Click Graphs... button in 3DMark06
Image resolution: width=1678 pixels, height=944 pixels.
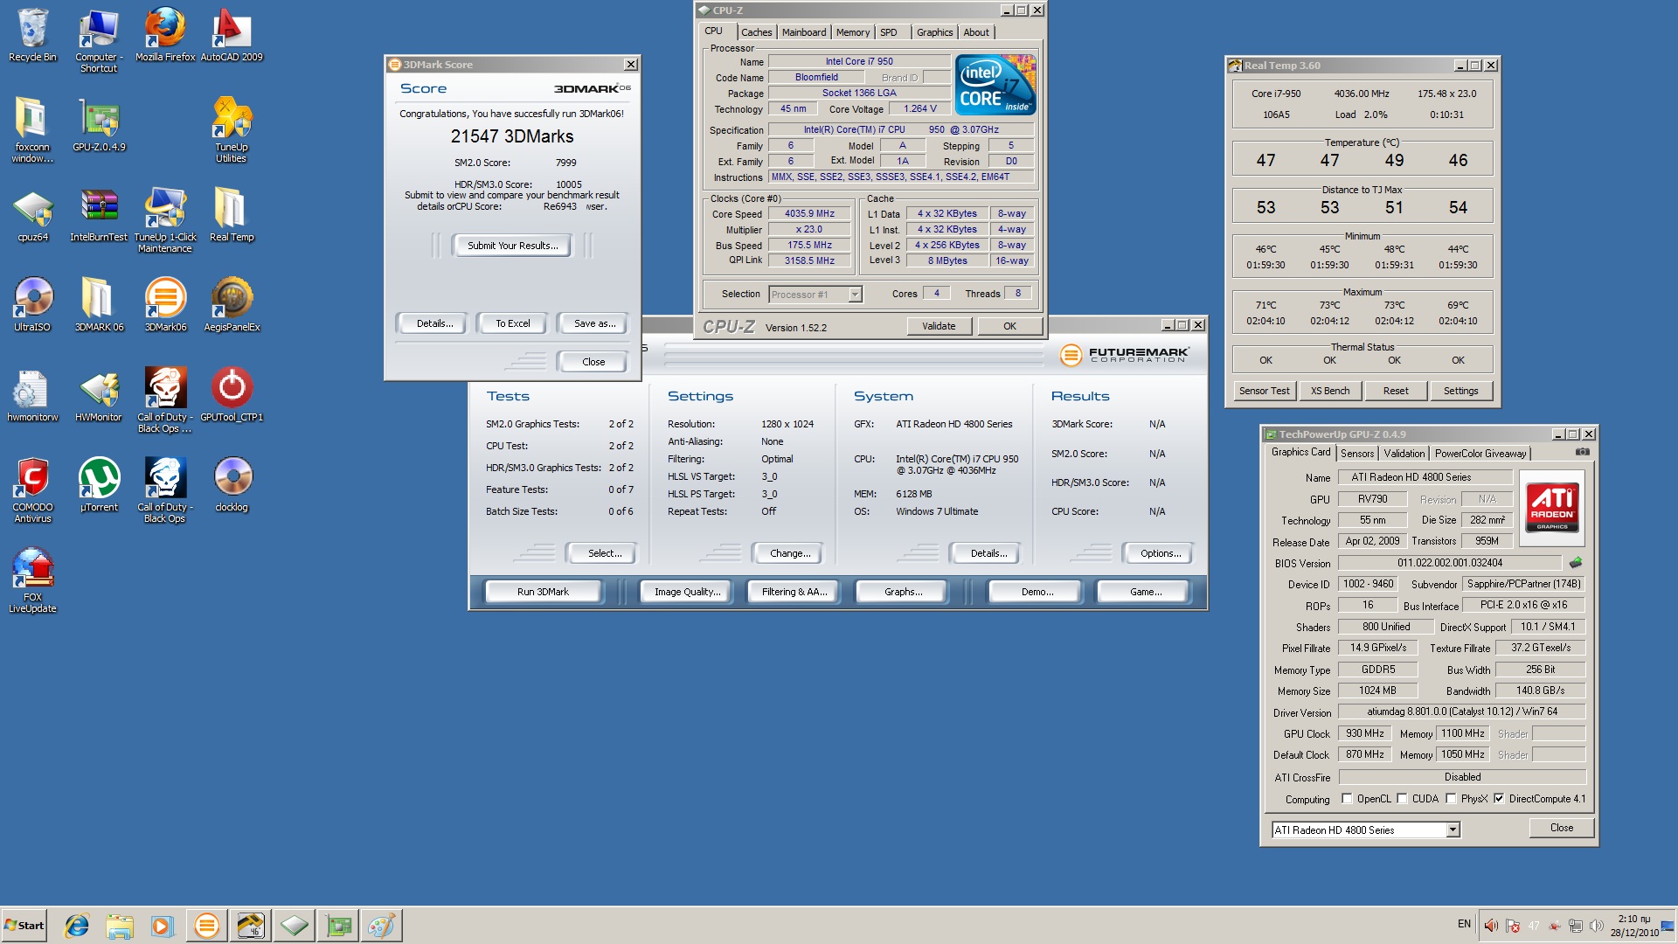click(903, 592)
